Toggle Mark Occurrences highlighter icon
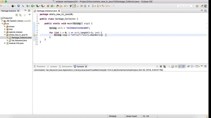 74,6
